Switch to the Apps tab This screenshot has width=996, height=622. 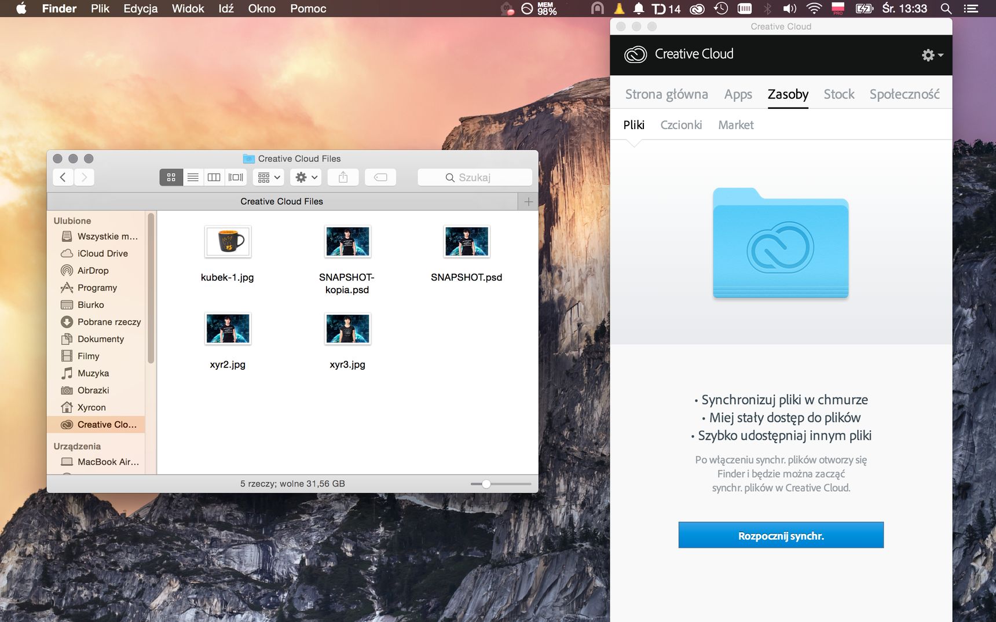738,94
